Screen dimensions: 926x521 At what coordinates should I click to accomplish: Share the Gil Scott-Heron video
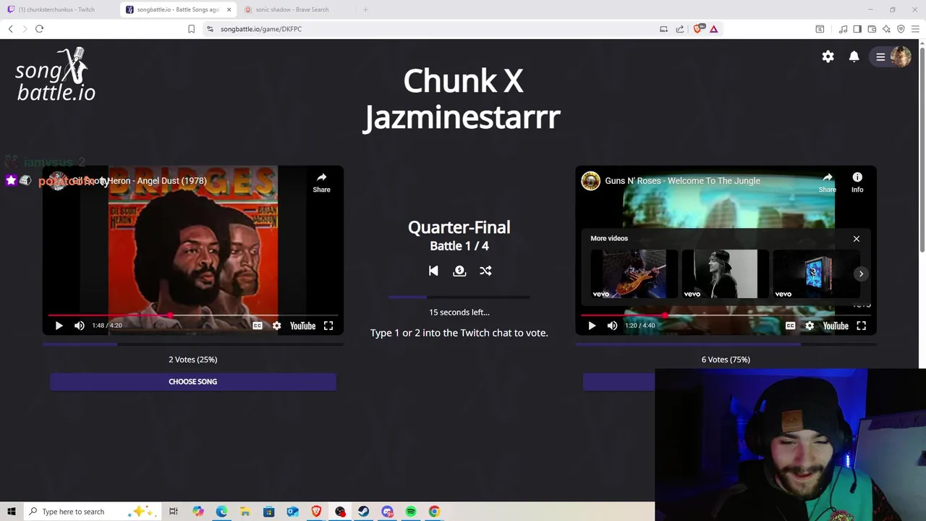point(321,182)
